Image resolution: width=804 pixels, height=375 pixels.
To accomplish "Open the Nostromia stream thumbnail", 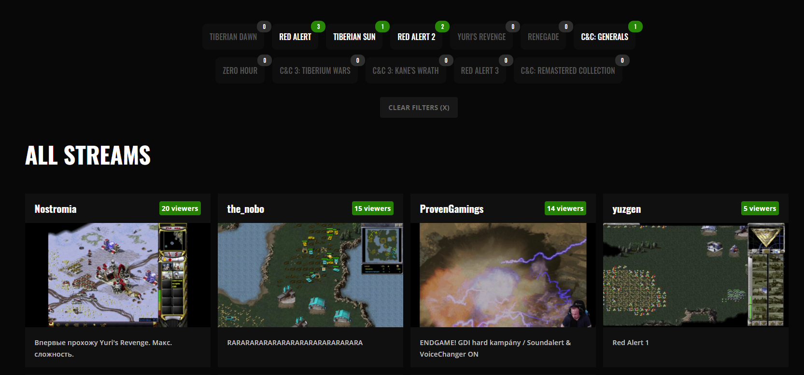I will pos(118,275).
